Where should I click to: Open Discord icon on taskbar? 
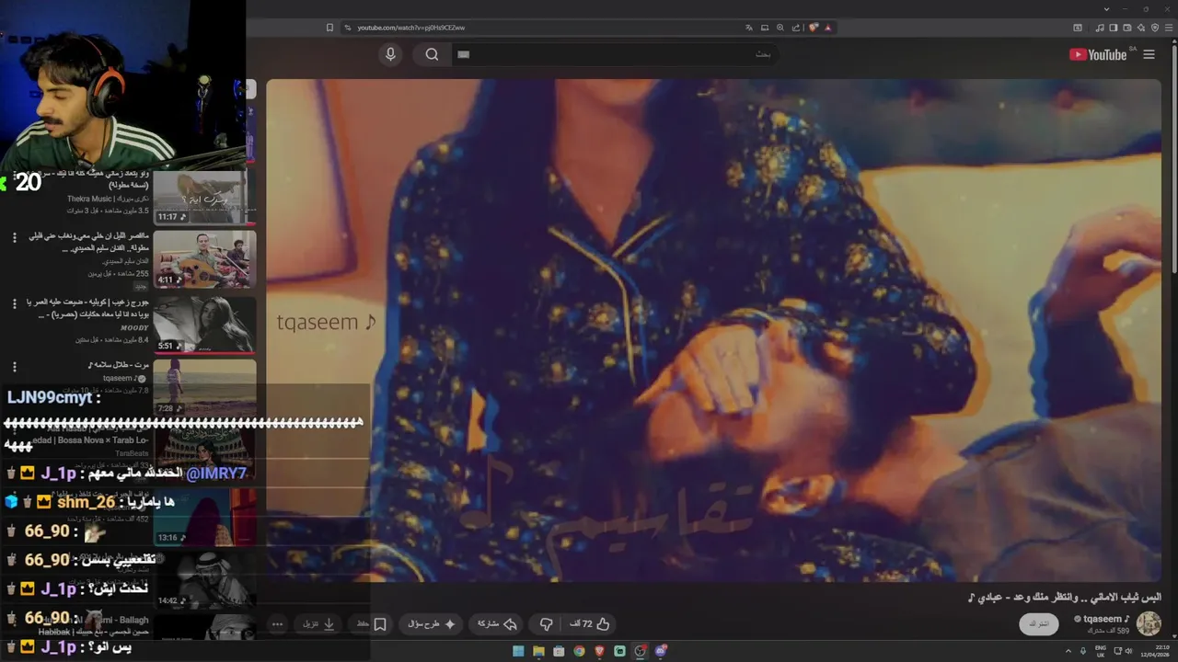click(x=660, y=651)
